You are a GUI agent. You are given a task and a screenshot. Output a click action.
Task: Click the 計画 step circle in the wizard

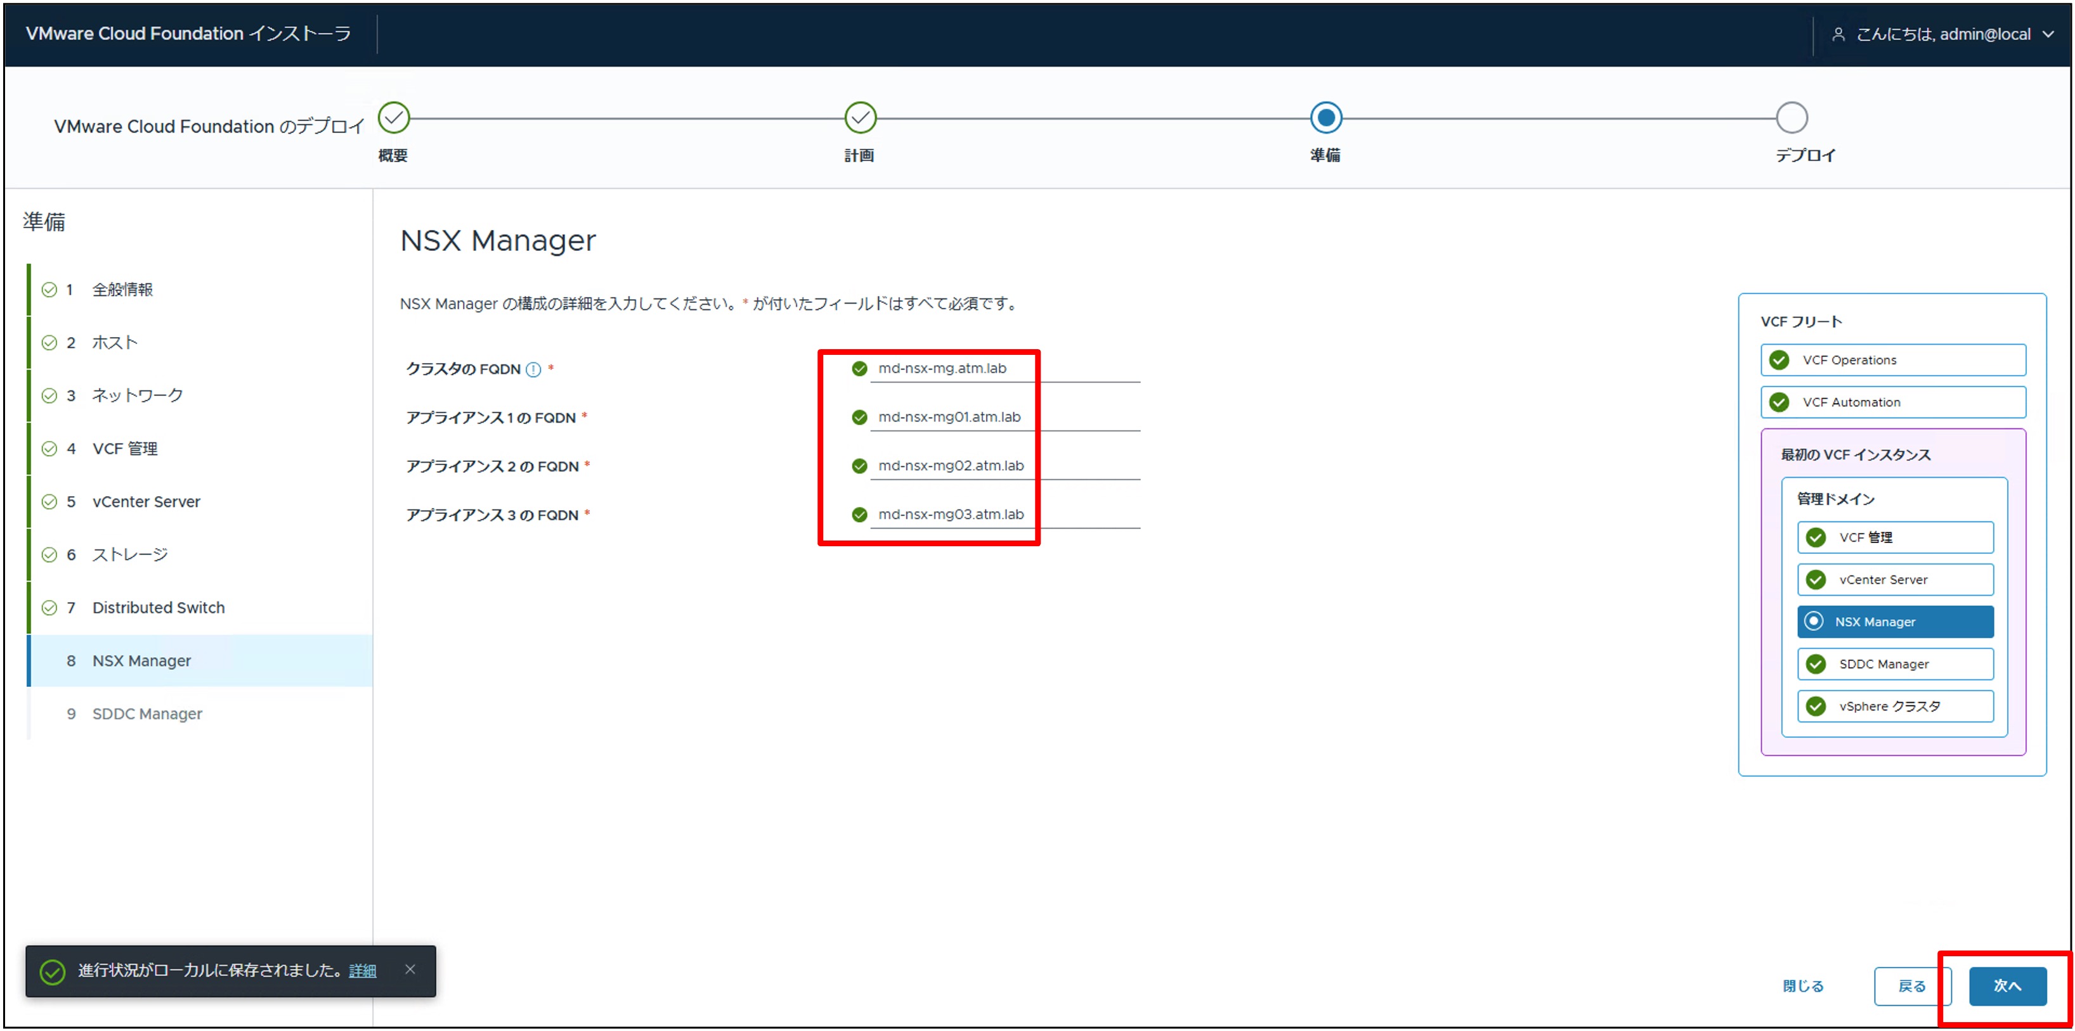point(861,118)
